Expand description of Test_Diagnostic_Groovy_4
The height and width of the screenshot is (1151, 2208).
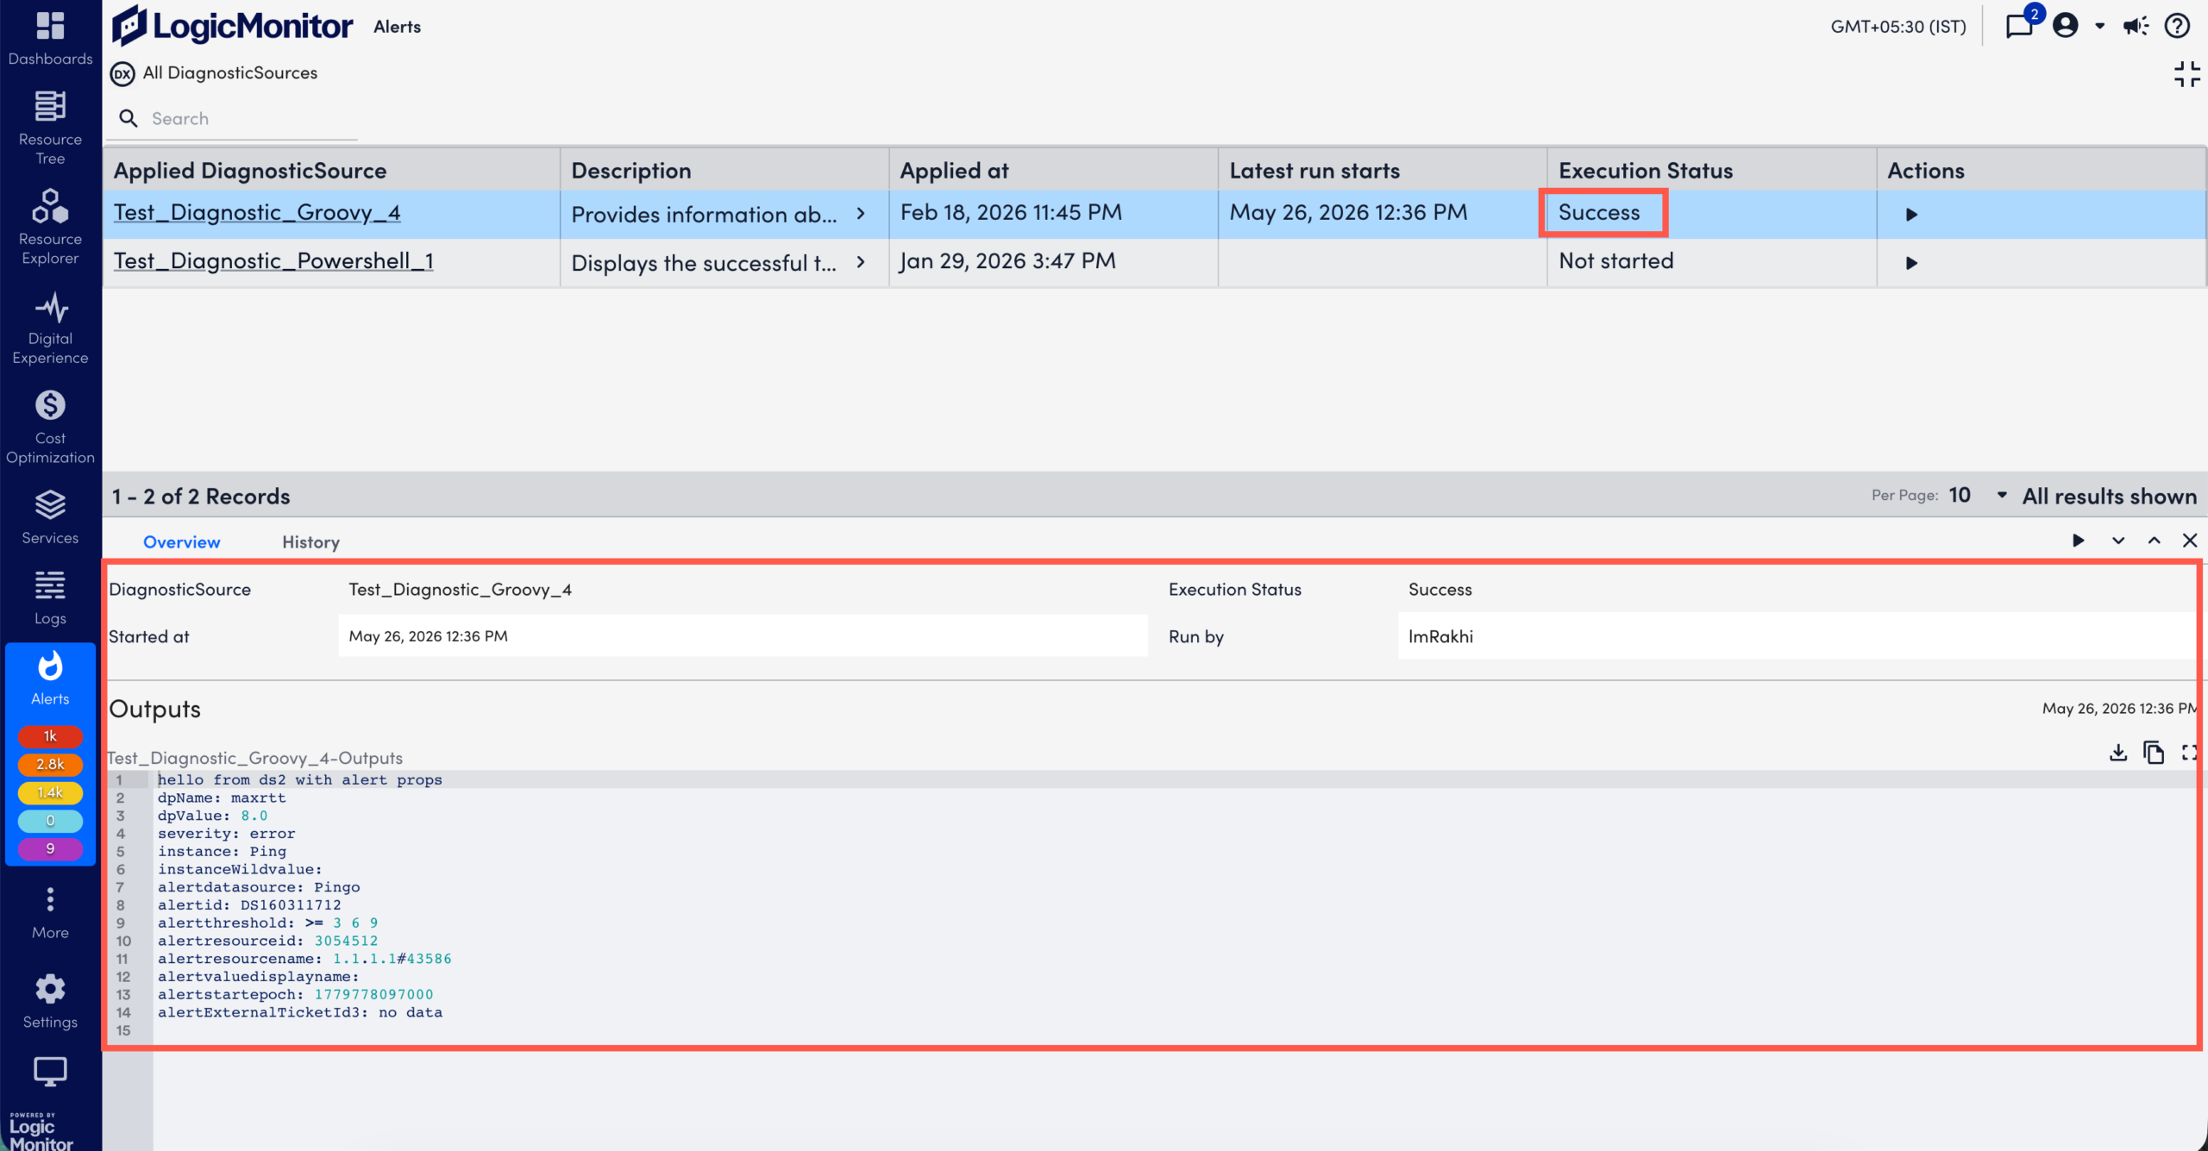[x=861, y=213]
